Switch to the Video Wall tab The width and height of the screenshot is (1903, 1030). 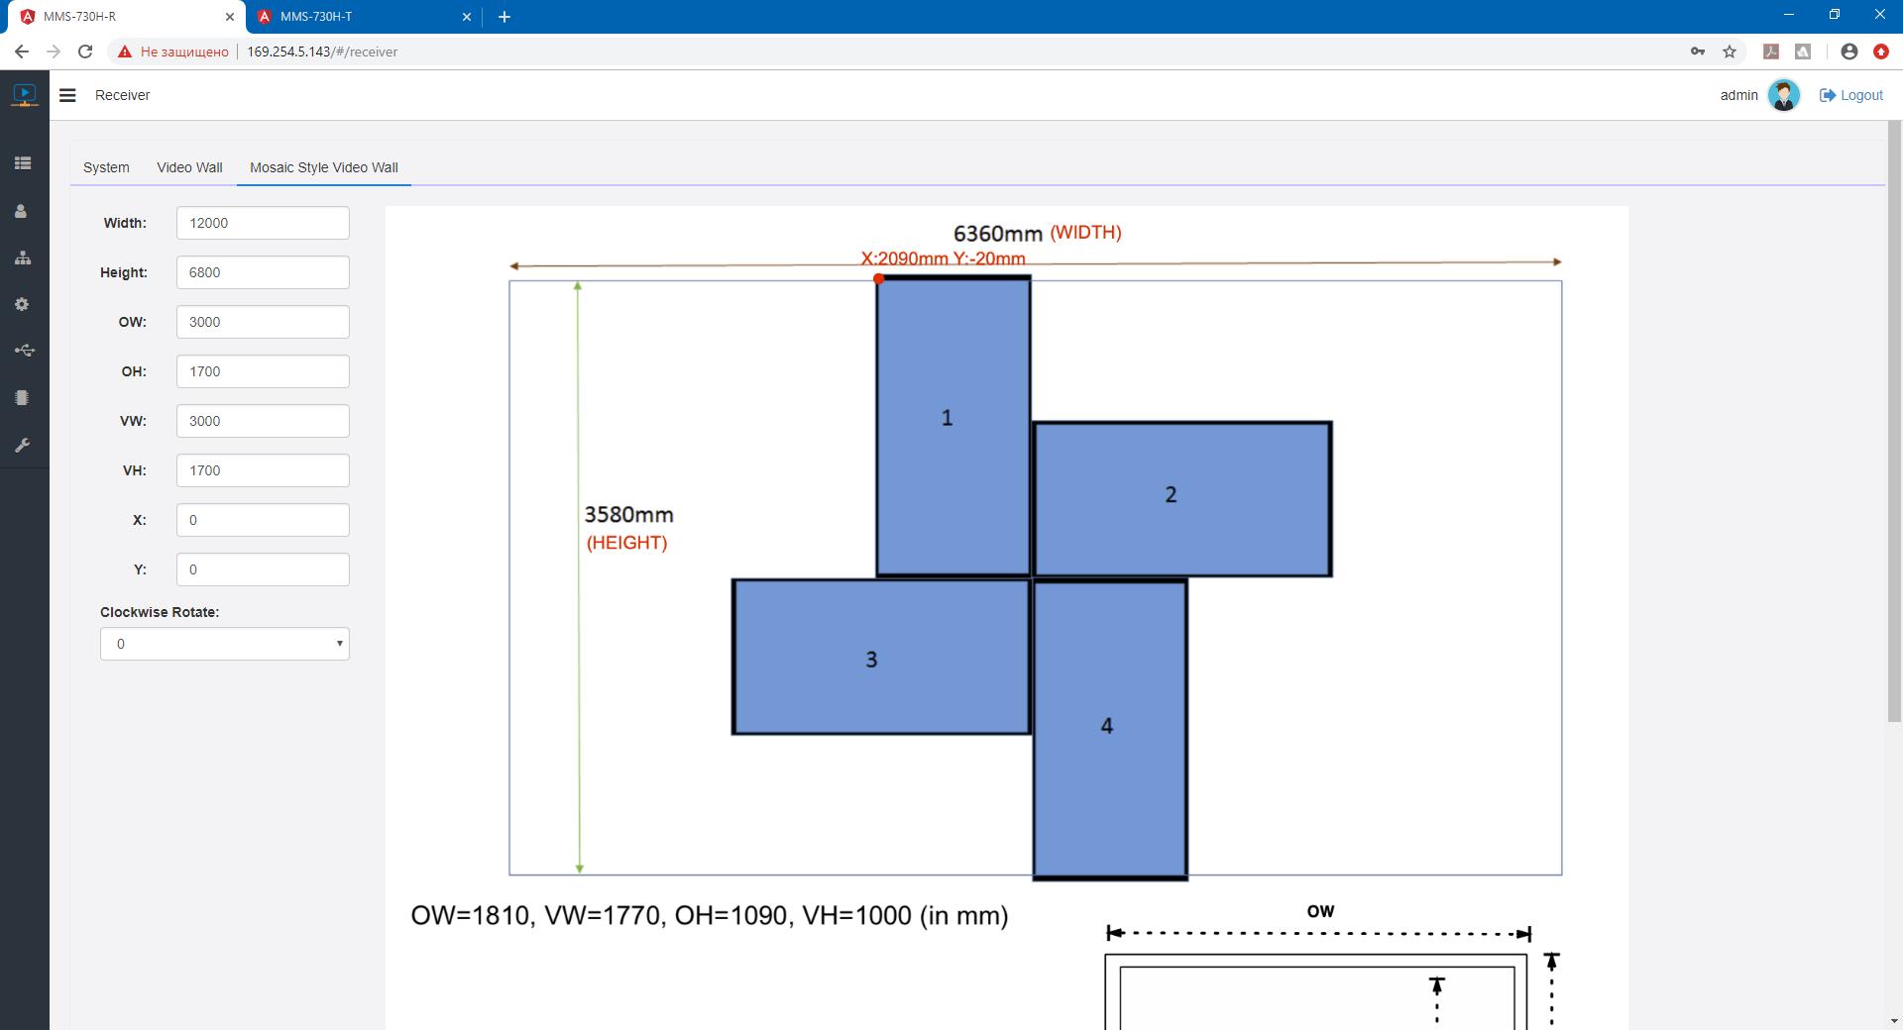pyautogui.click(x=189, y=167)
